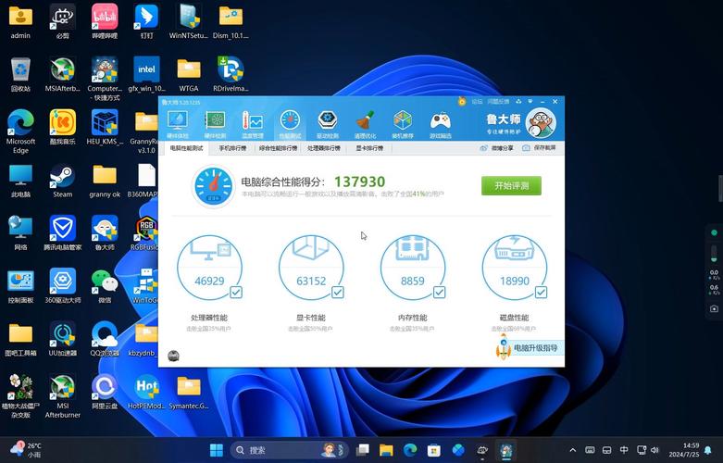Uncheck the 处理器性能 checkbox under 46929
723x463 pixels.
pyautogui.click(x=236, y=293)
